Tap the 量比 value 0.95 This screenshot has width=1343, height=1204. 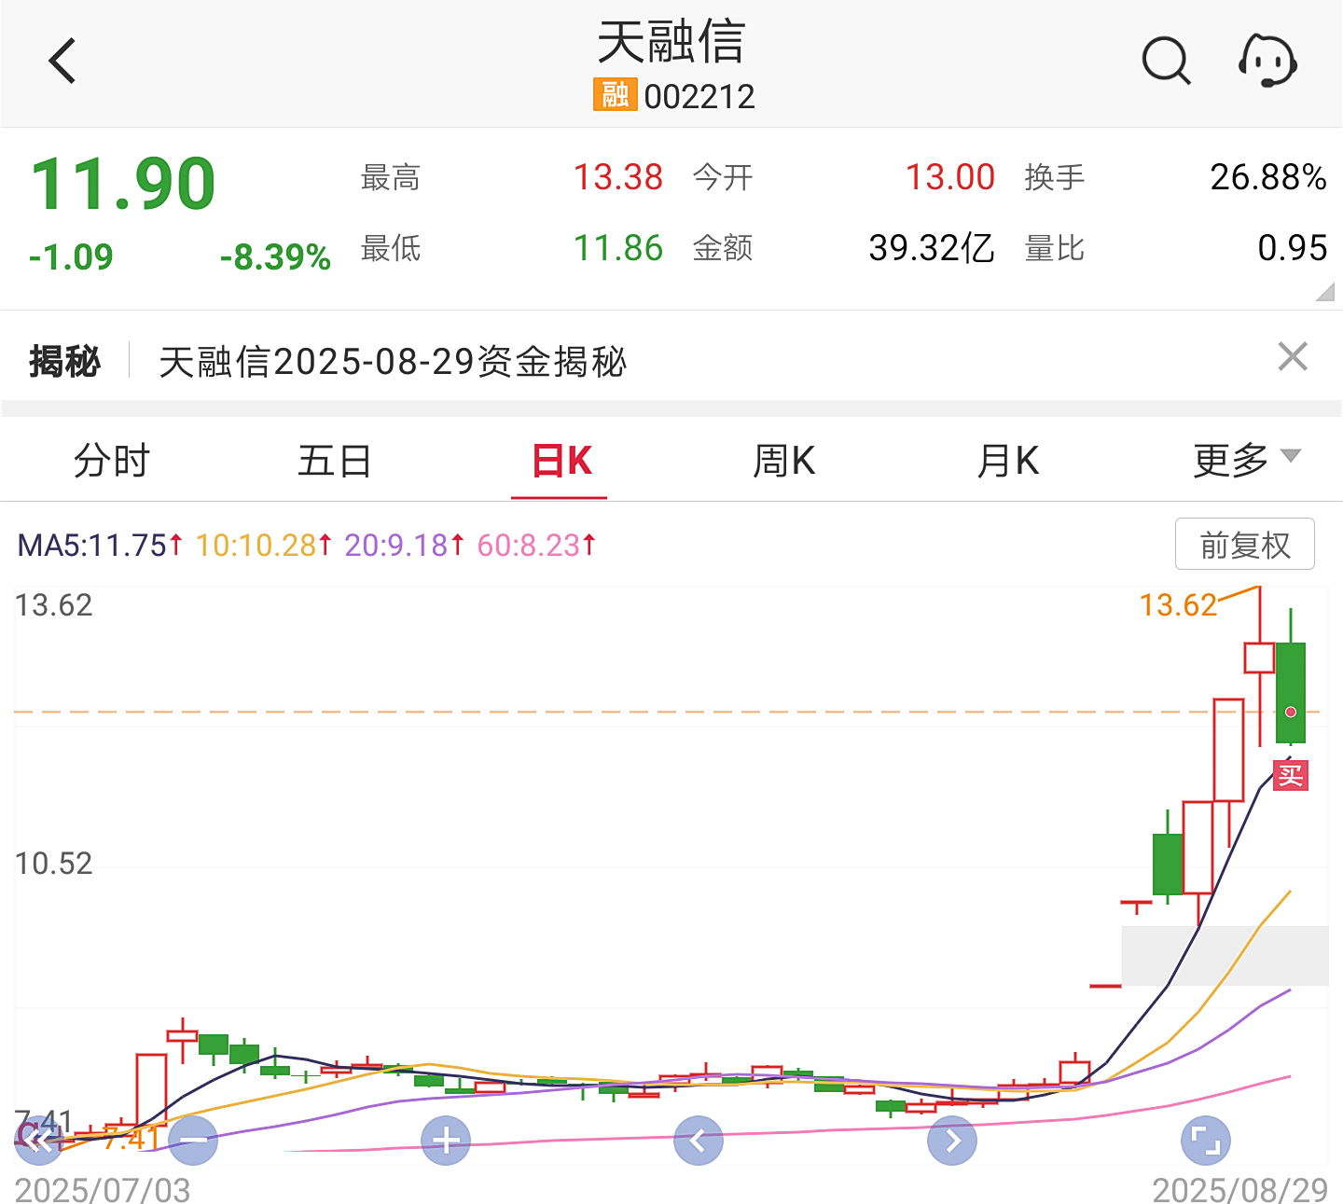1293,248
